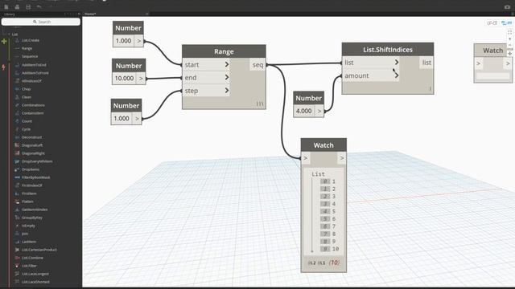This screenshot has width=515, height=289.
Task: Click the ContainsItem library node icon
Action: (x=17, y=113)
